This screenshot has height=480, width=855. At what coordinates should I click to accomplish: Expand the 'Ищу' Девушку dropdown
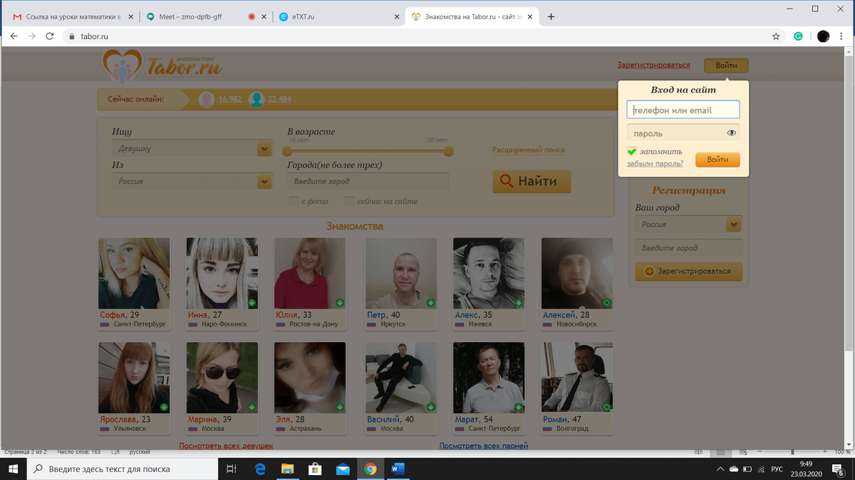pos(264,149)
